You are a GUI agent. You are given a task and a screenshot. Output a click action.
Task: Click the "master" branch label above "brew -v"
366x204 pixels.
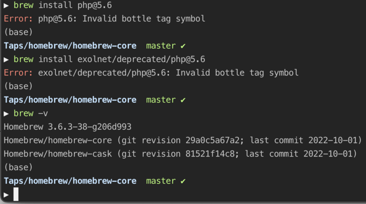point(160,100)
